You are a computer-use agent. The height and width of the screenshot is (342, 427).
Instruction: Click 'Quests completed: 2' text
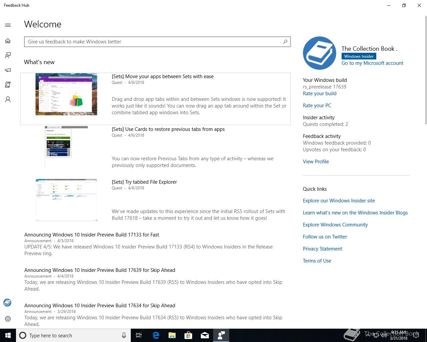click(x=326, y=124)
